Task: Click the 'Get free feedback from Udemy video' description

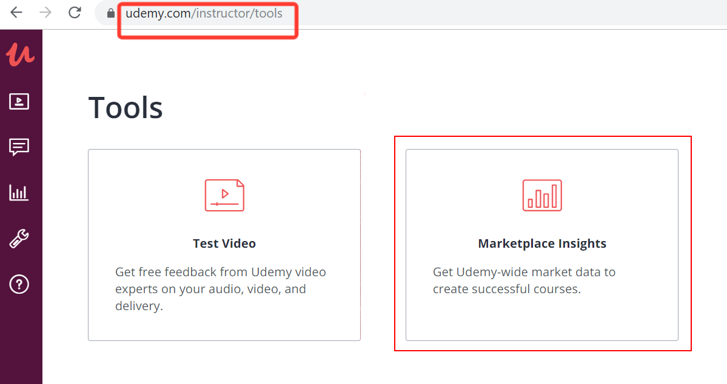Action: click(221, 288)
